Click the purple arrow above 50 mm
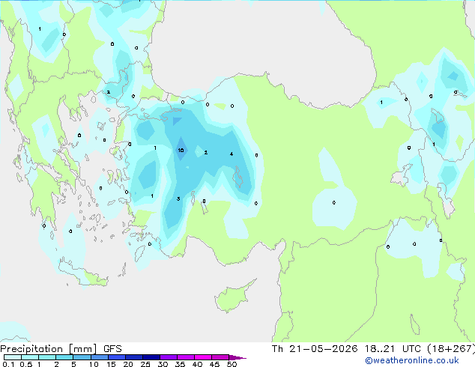 [237, 358]
